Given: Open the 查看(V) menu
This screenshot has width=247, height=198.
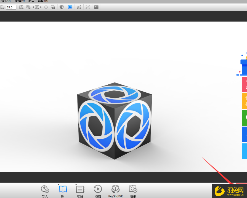Looking at the screenshot, I should coord(20,1).
